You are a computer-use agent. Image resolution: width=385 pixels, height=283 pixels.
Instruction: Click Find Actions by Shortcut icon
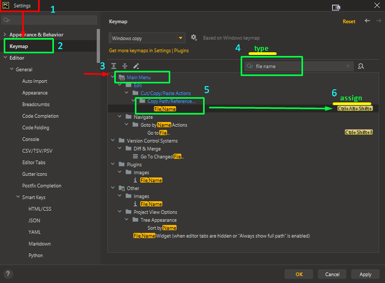[x=361, y=66]
